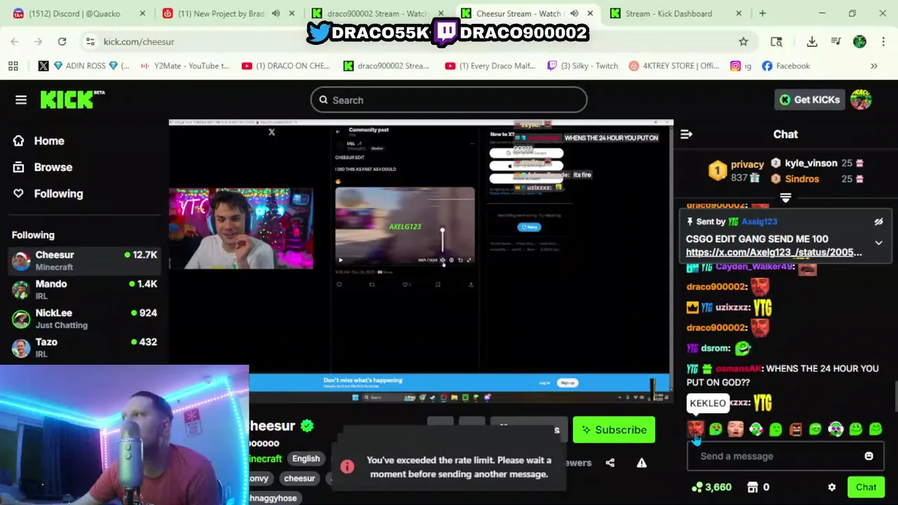The width and height of the screenshot is (898, 505).
Task: Open Tazo channel in Following list
Action: pos(84,347)
